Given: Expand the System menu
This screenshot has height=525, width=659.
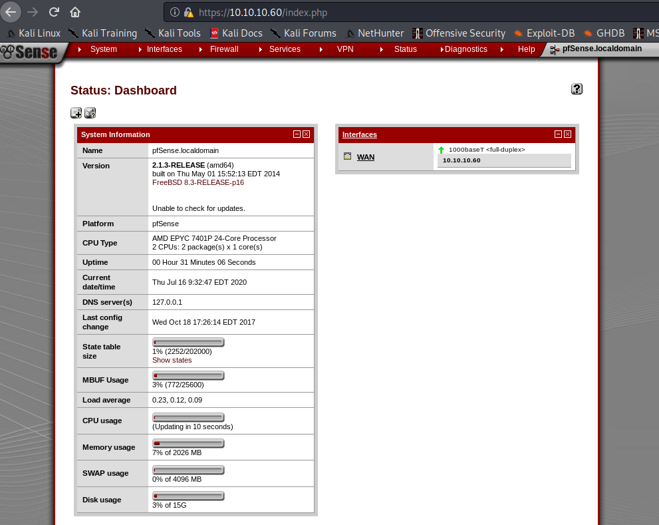Looking at the screenshot, I should [x=103, y=49].
